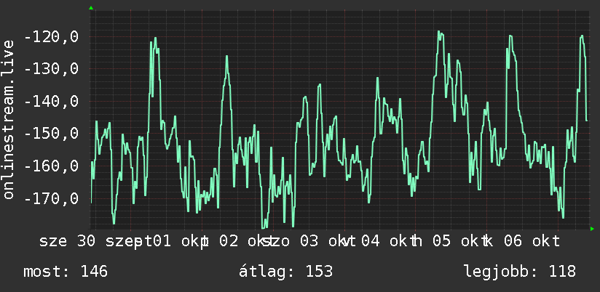This screenshot has height=292, width=600.
Task: Click the -170,0 y-axis label
Action: pos(51,198)
